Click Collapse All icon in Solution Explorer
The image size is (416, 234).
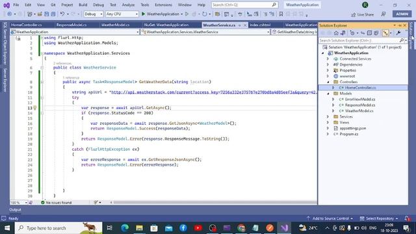pyautogui.click(x=369, y=33)
